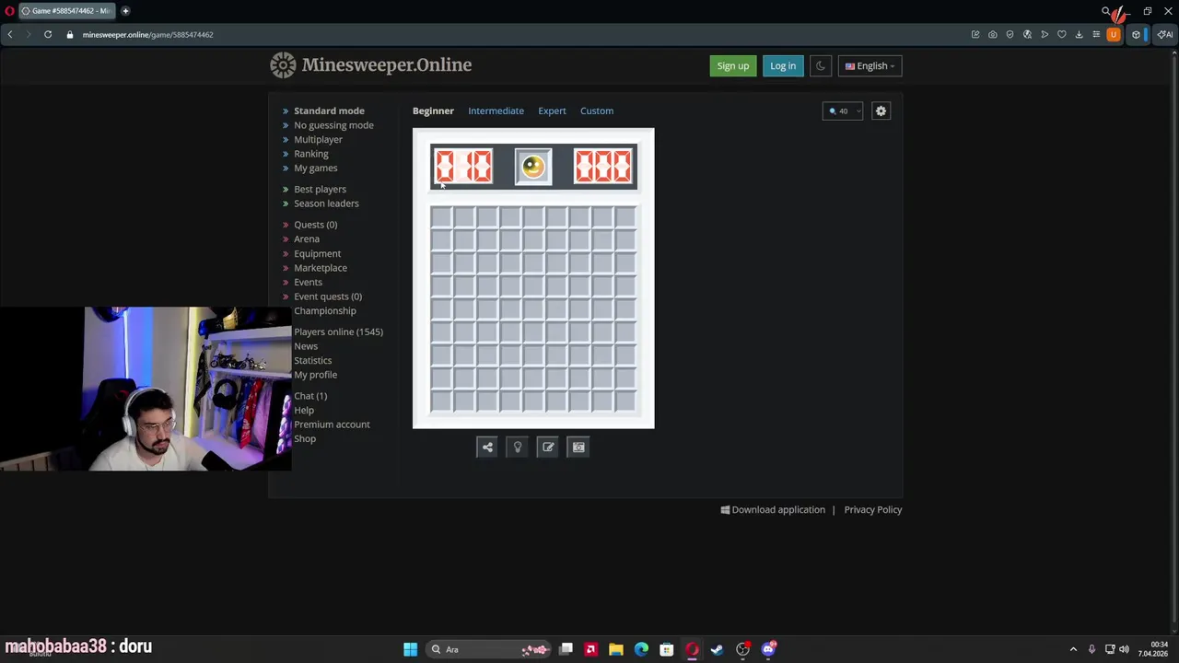This screenshot has width=1179, height=663.
Task: Click the Opera snapshot camera icon in toolbar
Action: [x=992, y=34]
